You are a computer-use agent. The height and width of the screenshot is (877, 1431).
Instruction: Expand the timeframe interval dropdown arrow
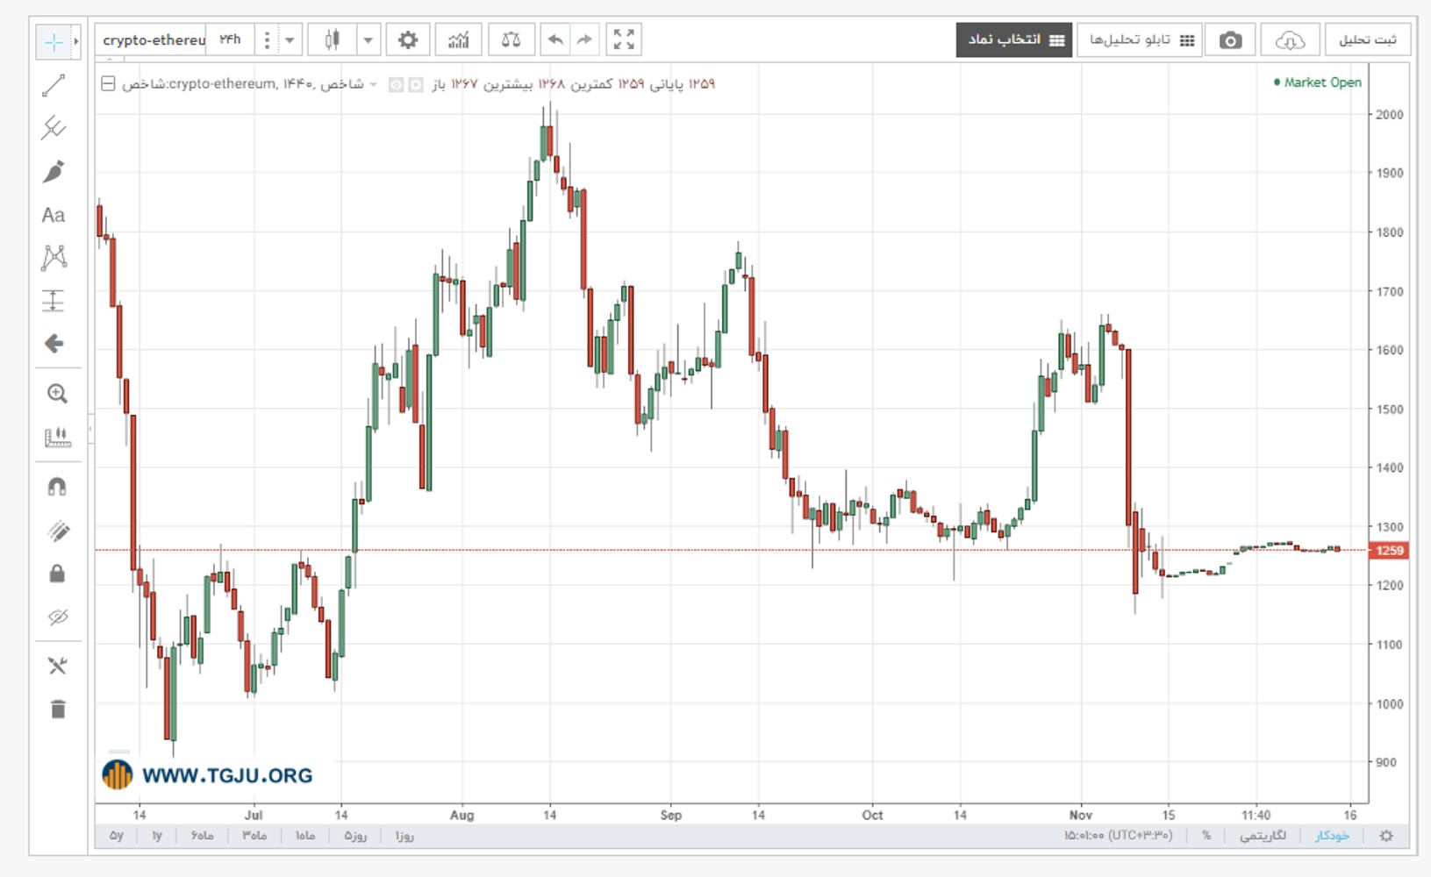point(290,39)
